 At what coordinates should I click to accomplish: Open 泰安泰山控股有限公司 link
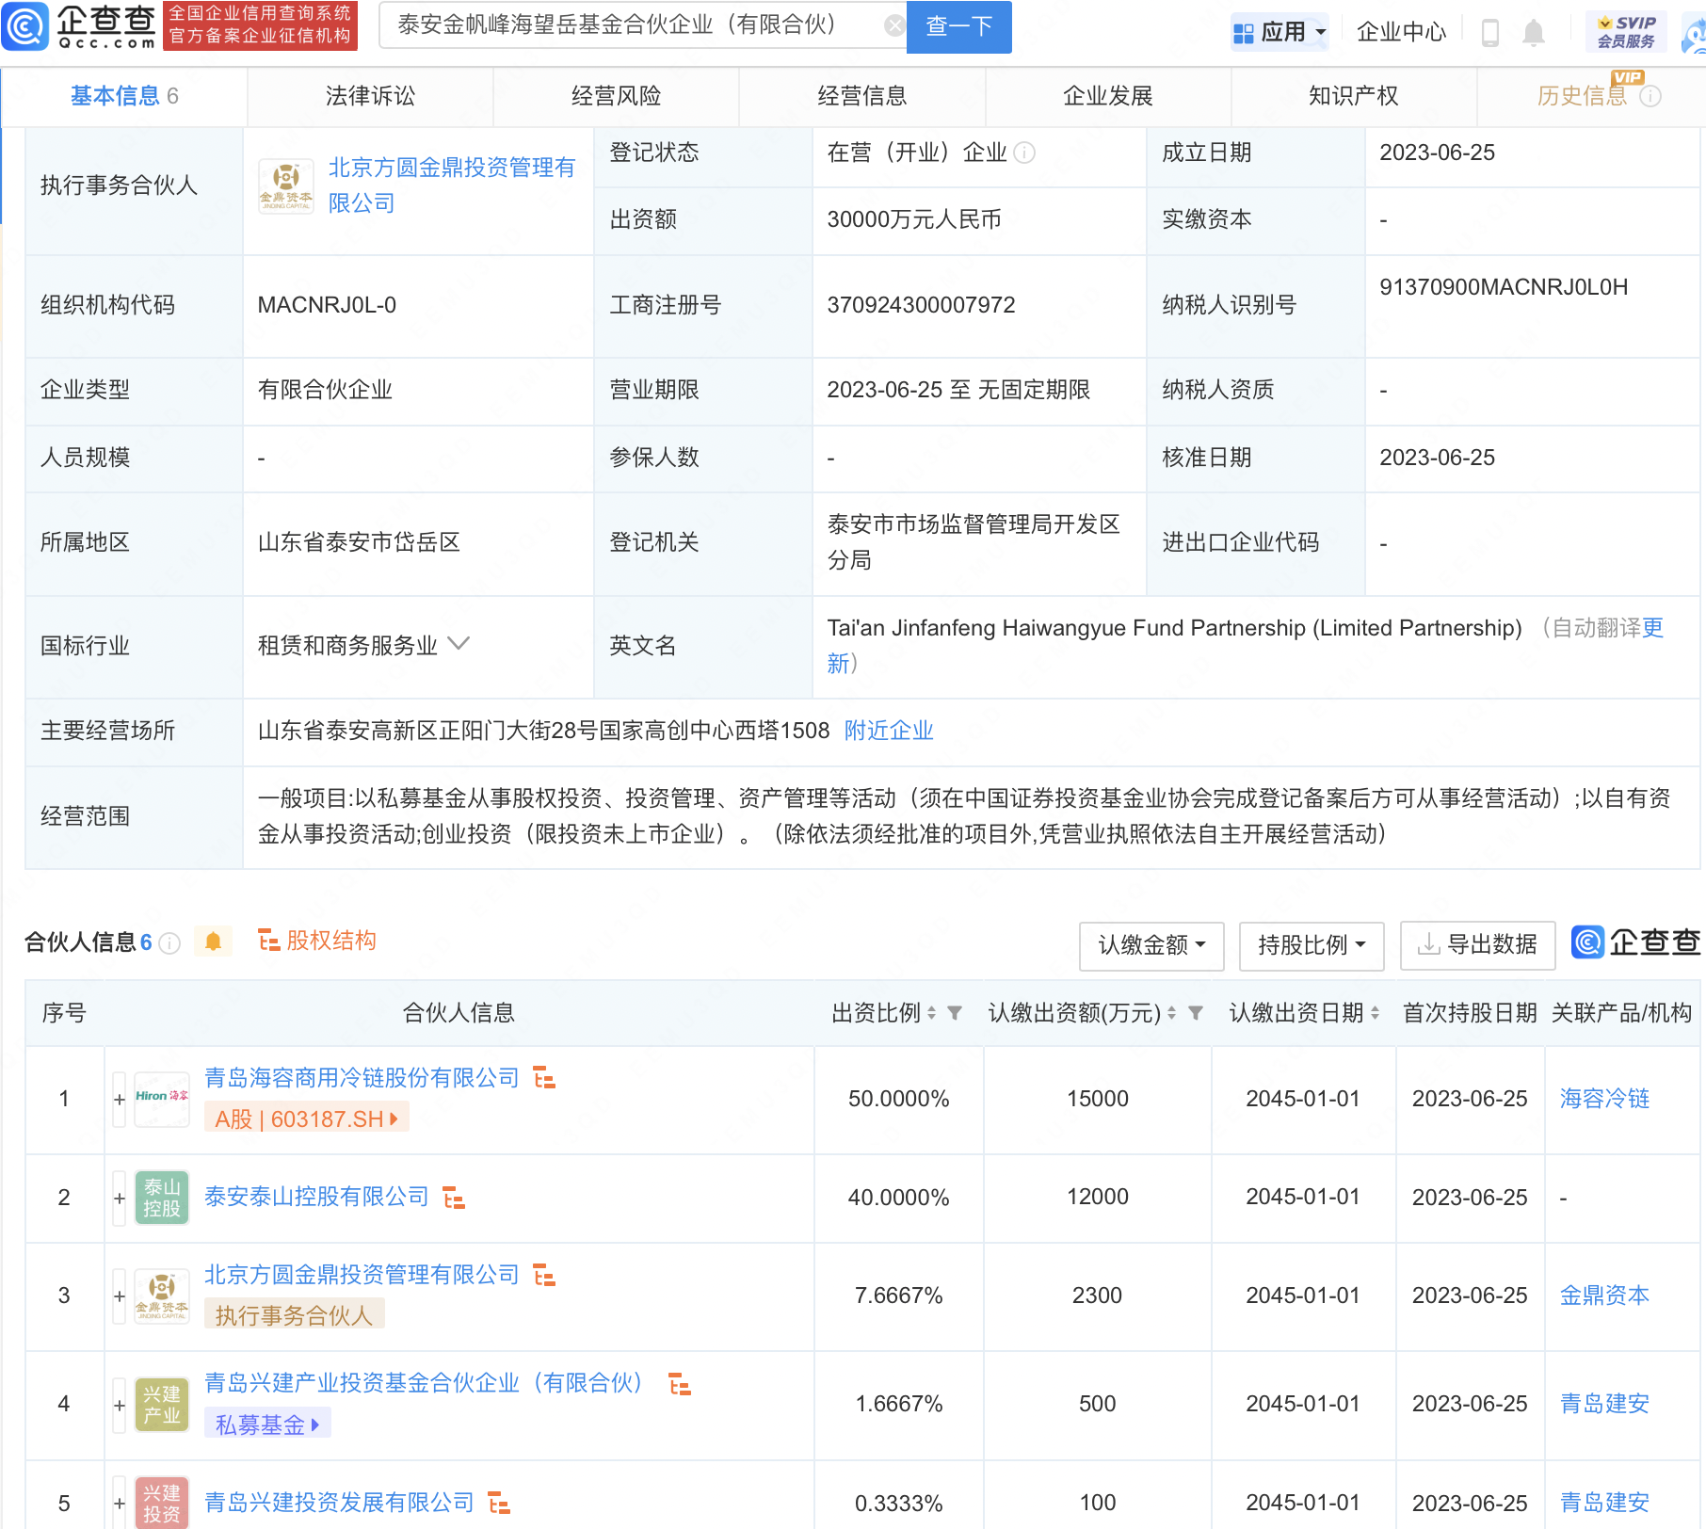(316, 1197)
